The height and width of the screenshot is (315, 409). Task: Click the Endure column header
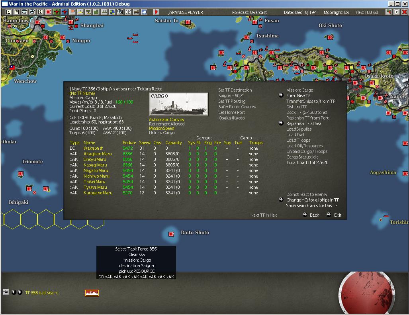coord(129,143)
